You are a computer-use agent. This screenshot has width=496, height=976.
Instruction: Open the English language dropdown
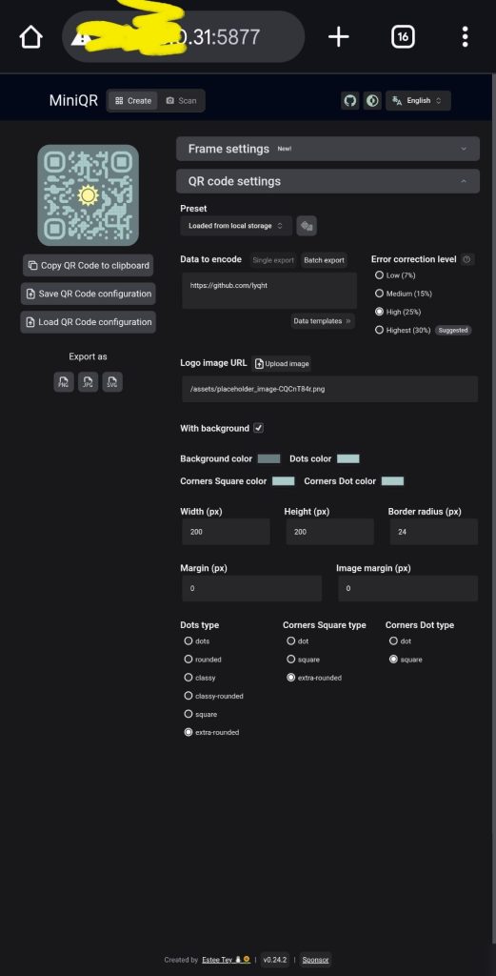418,101
